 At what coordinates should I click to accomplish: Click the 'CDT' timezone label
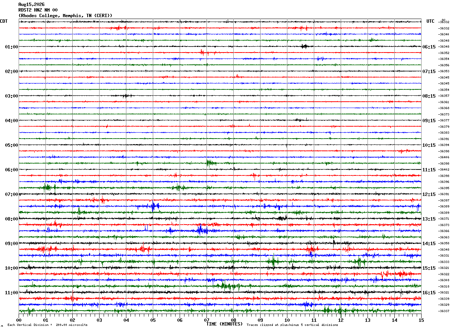(x=4, y=21)
